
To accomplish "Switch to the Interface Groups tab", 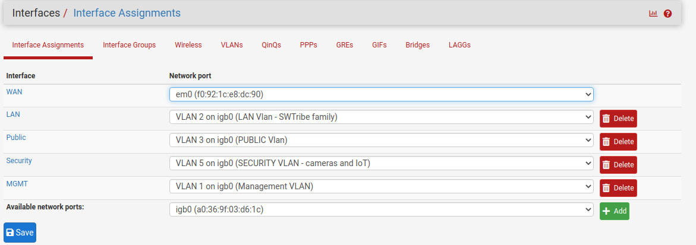I will (x=129, y=44).
